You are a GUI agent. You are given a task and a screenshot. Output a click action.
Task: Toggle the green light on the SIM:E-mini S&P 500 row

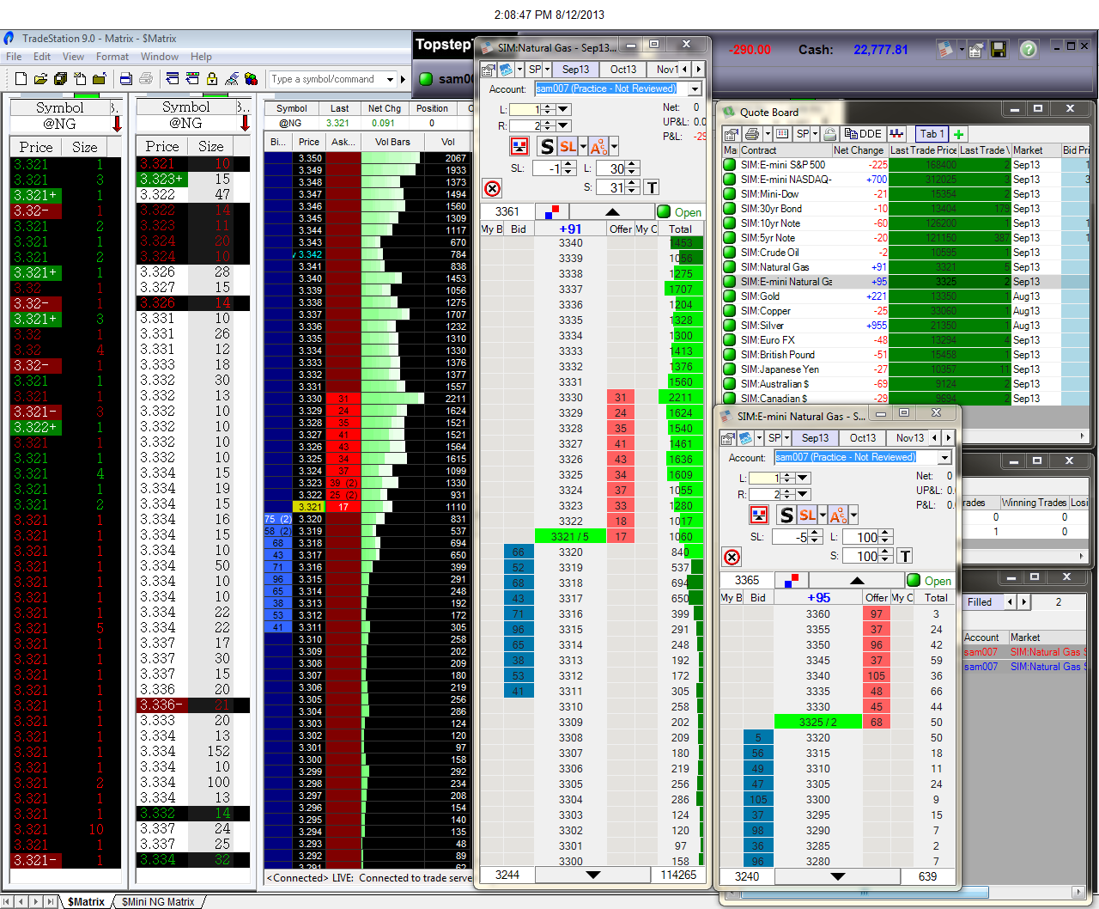pos(730,165)
